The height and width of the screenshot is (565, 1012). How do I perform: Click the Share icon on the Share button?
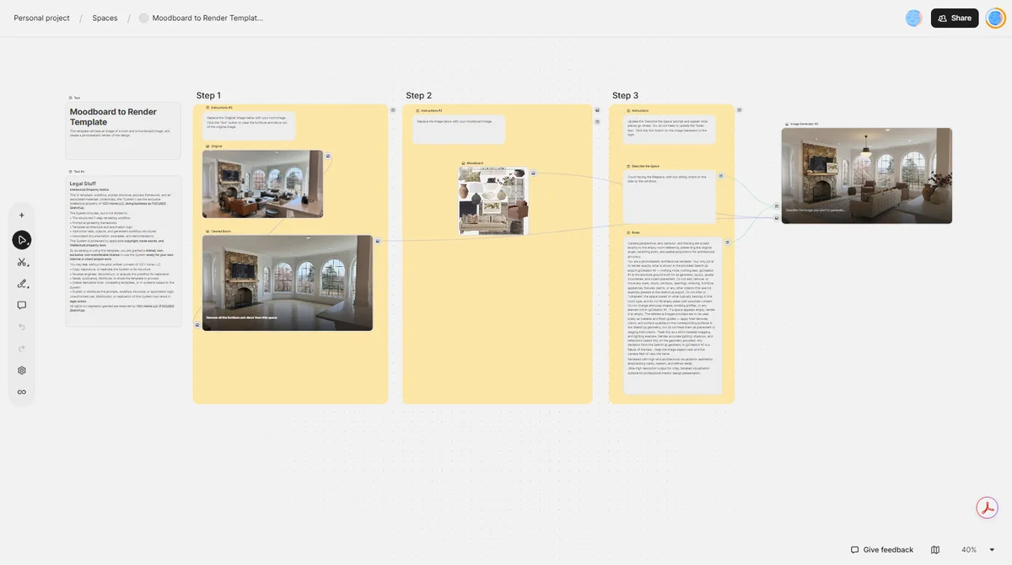click(941, 17)
